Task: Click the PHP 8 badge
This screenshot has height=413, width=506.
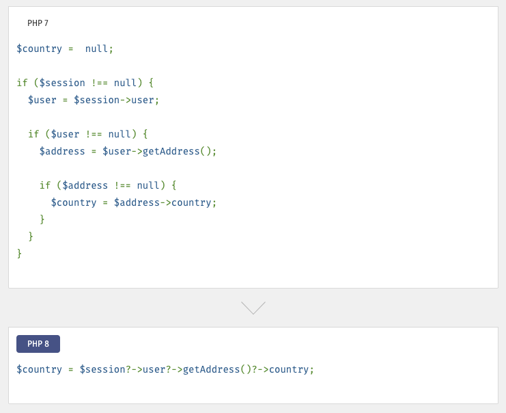Action: click(38, 344)
